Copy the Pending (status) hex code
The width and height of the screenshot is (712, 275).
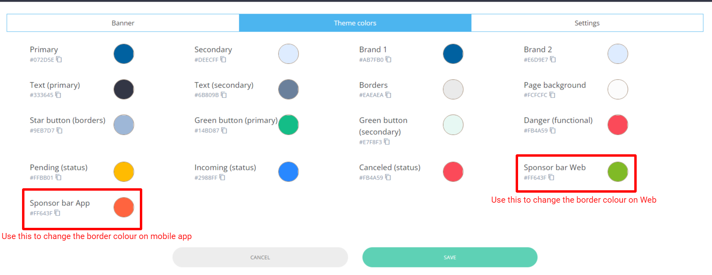coord(58,177)
